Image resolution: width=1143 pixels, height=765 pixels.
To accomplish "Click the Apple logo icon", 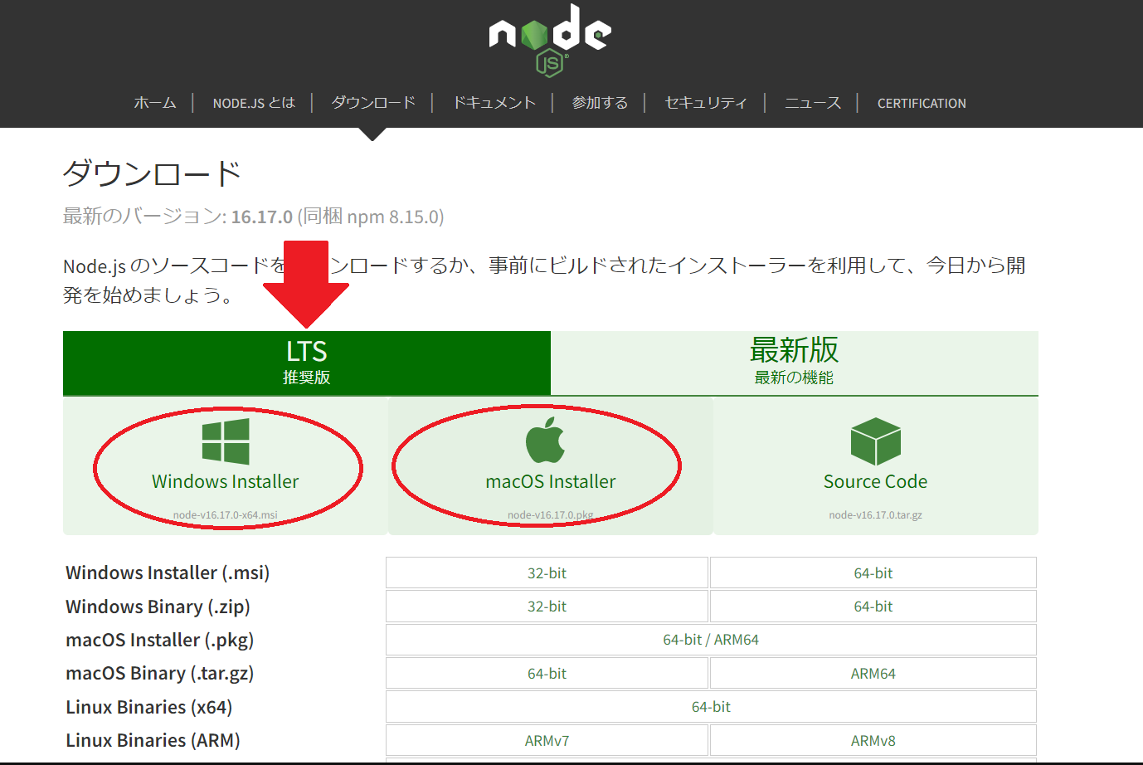I will click(x=546, y=441).
